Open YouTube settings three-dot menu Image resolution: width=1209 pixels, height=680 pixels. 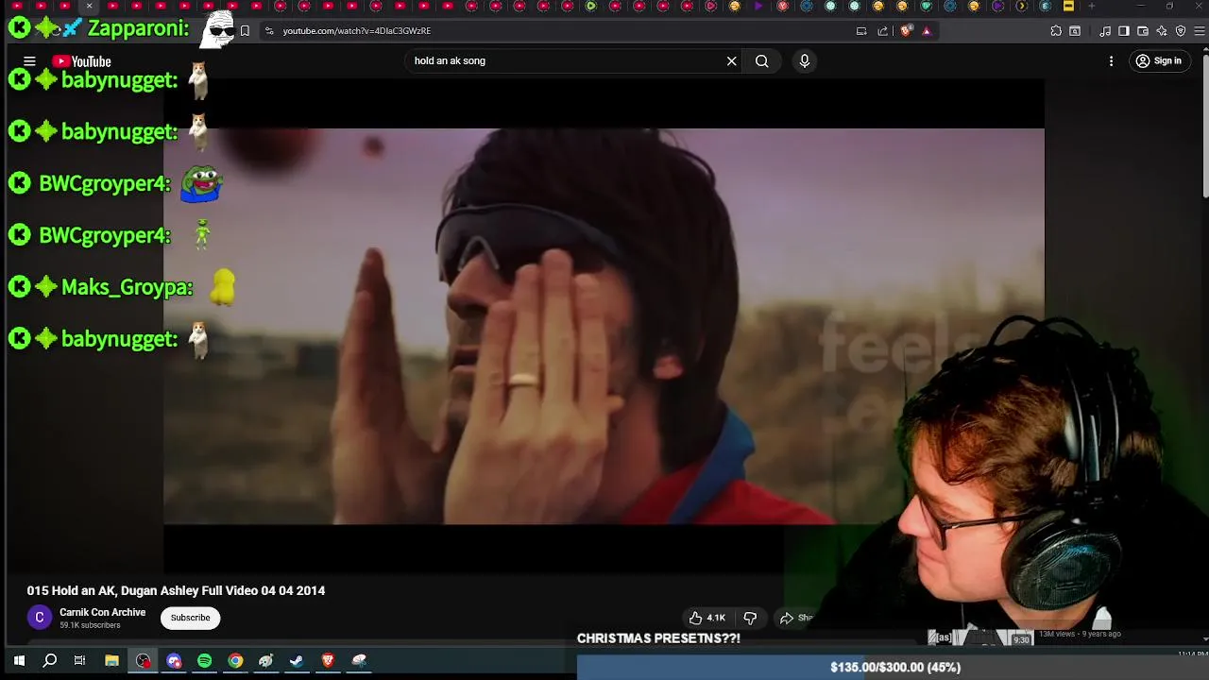[1111, 61]
